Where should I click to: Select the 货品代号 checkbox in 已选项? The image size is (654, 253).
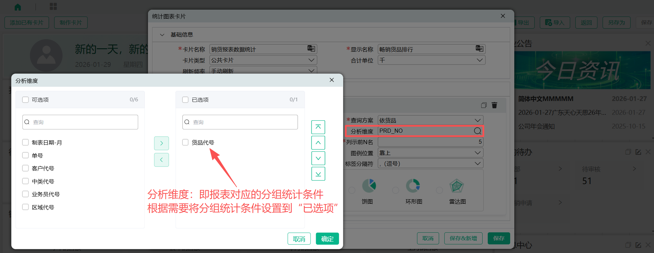click(186, 142)
